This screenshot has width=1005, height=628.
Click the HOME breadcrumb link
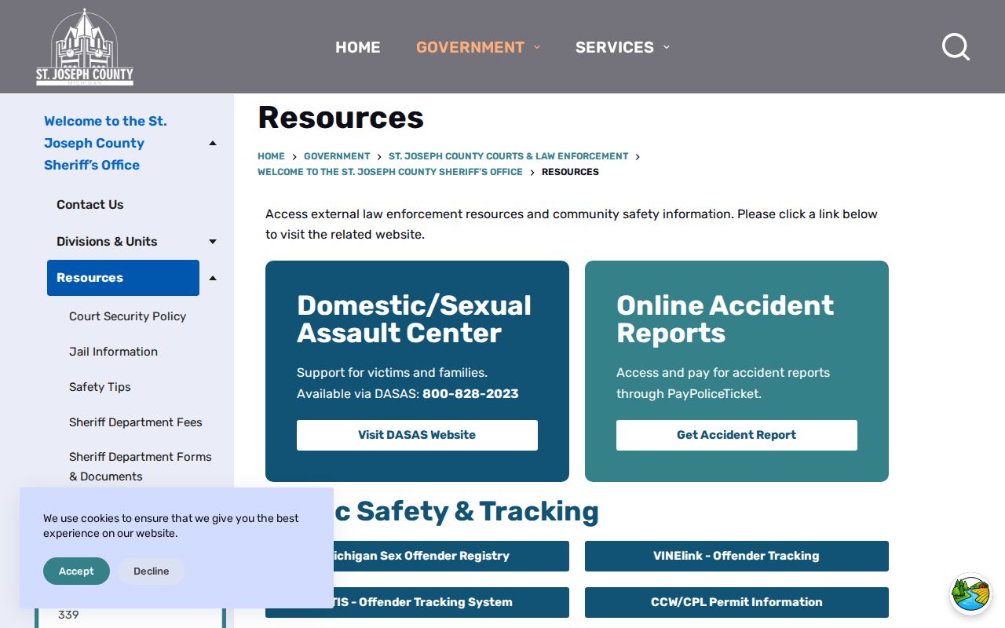pos(271,156)
